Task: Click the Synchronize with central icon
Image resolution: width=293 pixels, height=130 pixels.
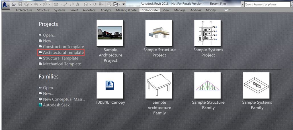Action: [26, 4]
